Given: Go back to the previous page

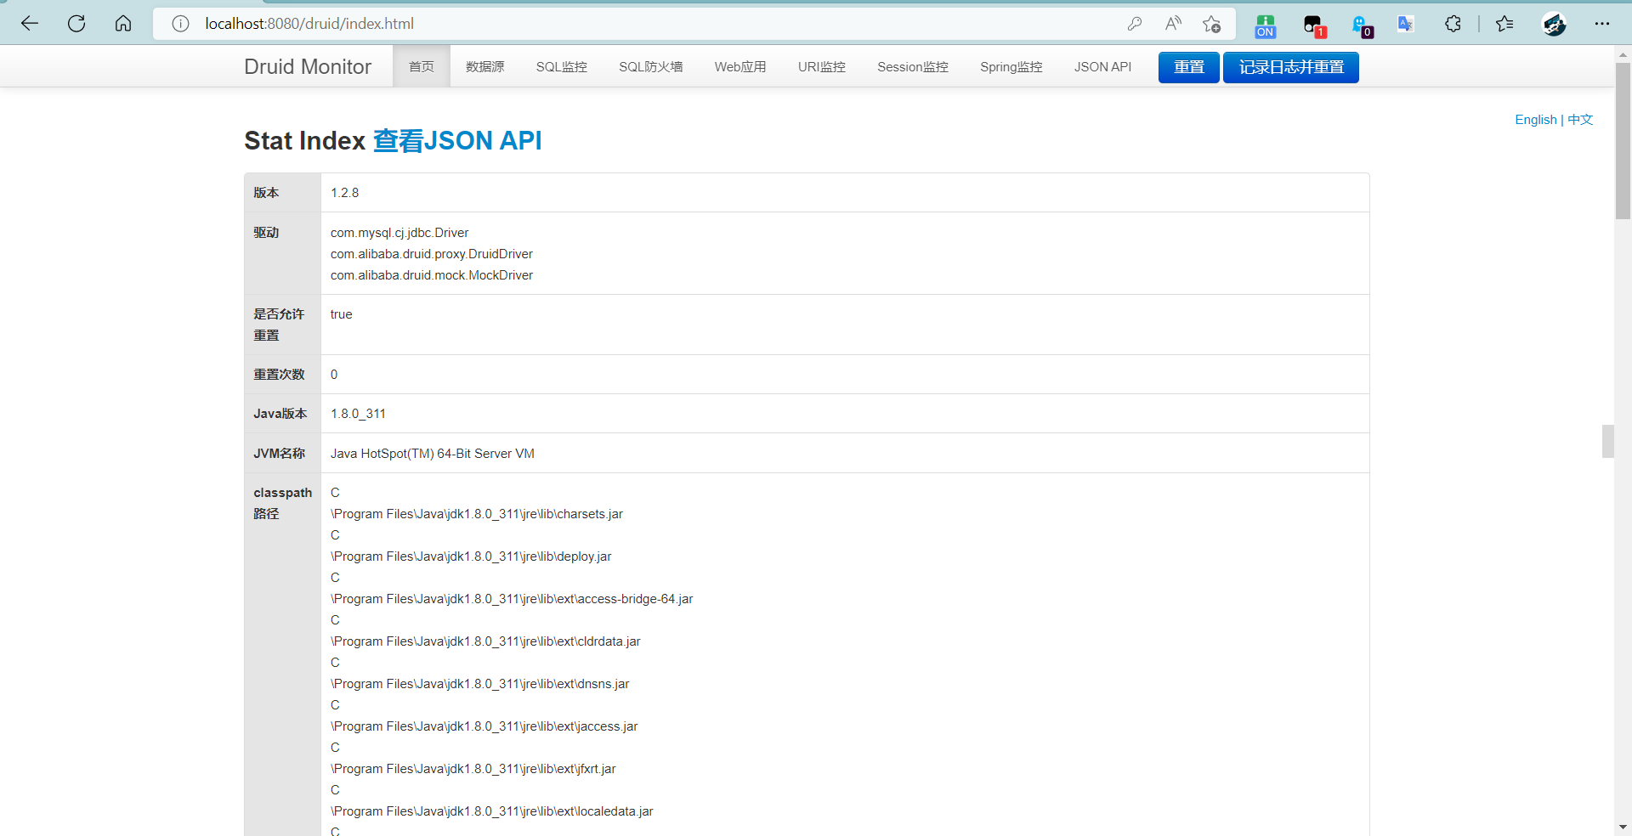Looking at the screenshot, I should click(30, 24).
